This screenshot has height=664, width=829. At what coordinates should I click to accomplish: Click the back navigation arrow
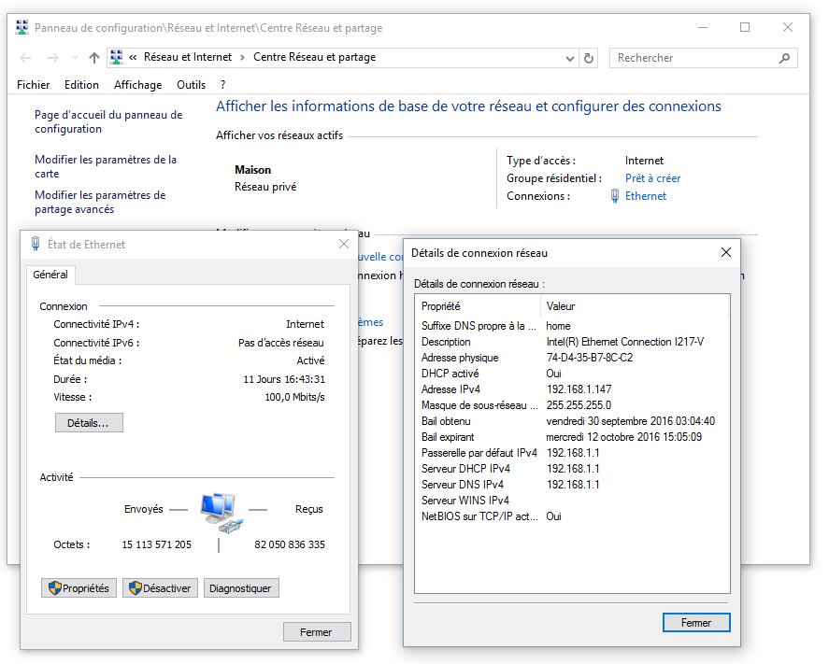26,58
